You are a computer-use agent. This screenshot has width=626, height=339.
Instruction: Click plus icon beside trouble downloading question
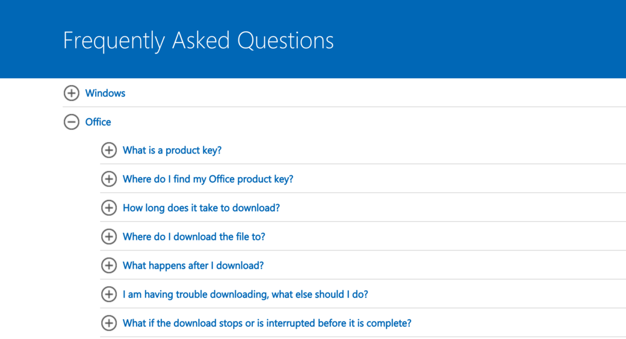click(x=109, y=295)
